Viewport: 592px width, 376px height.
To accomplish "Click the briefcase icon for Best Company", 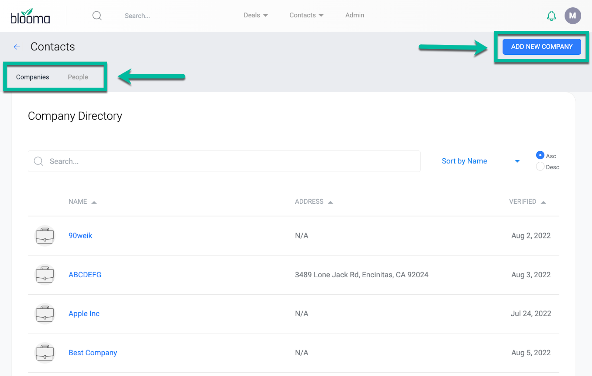I will (45, 353).
